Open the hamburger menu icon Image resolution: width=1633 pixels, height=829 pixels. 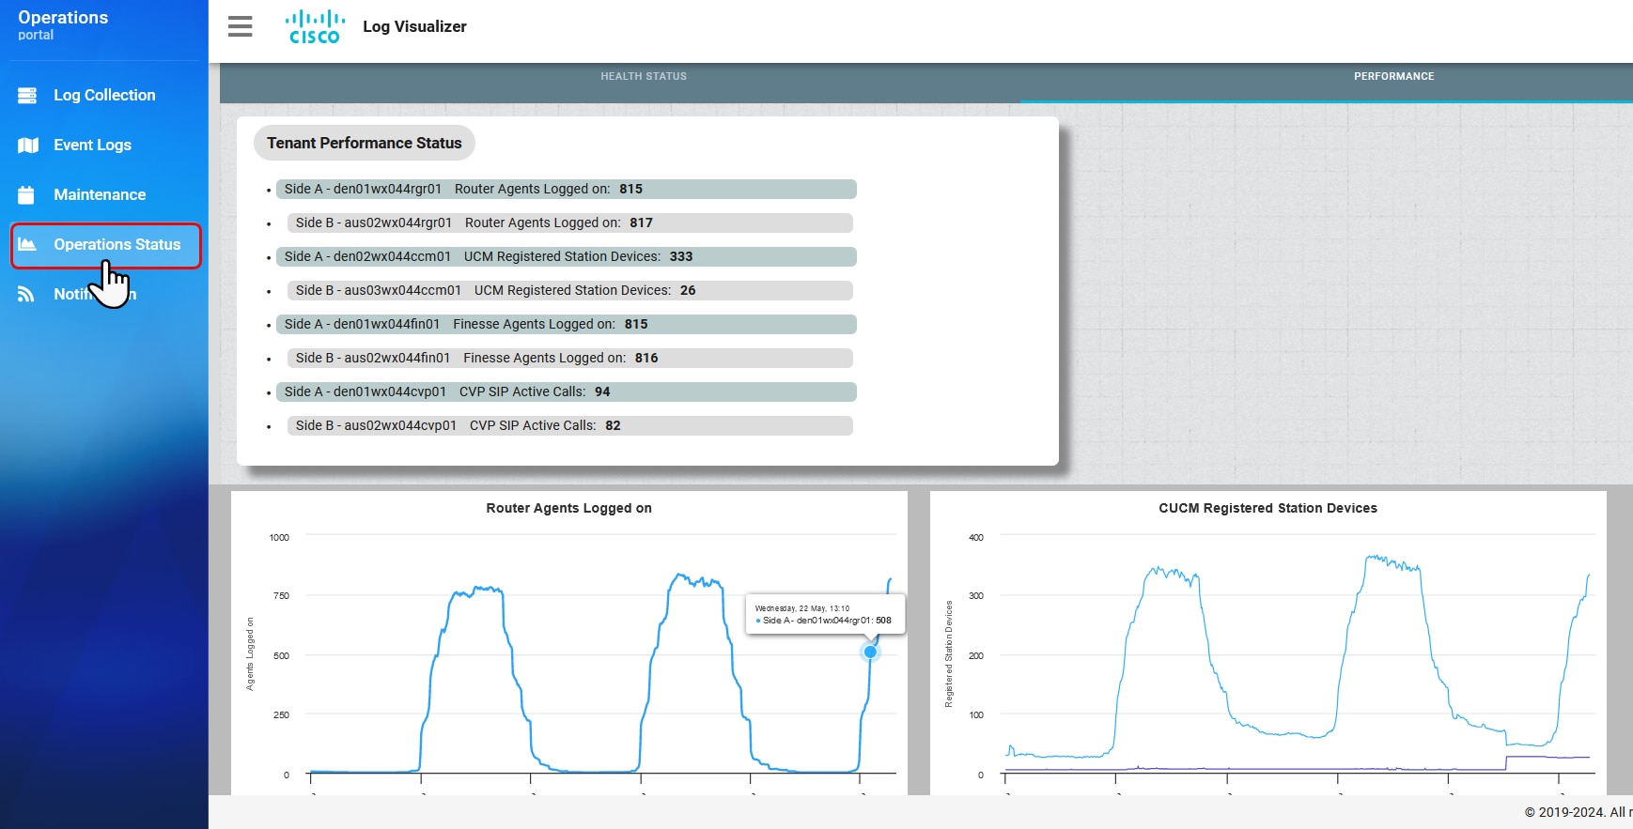241,26
